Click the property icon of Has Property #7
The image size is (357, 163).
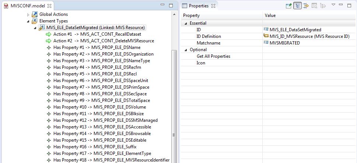49,87
